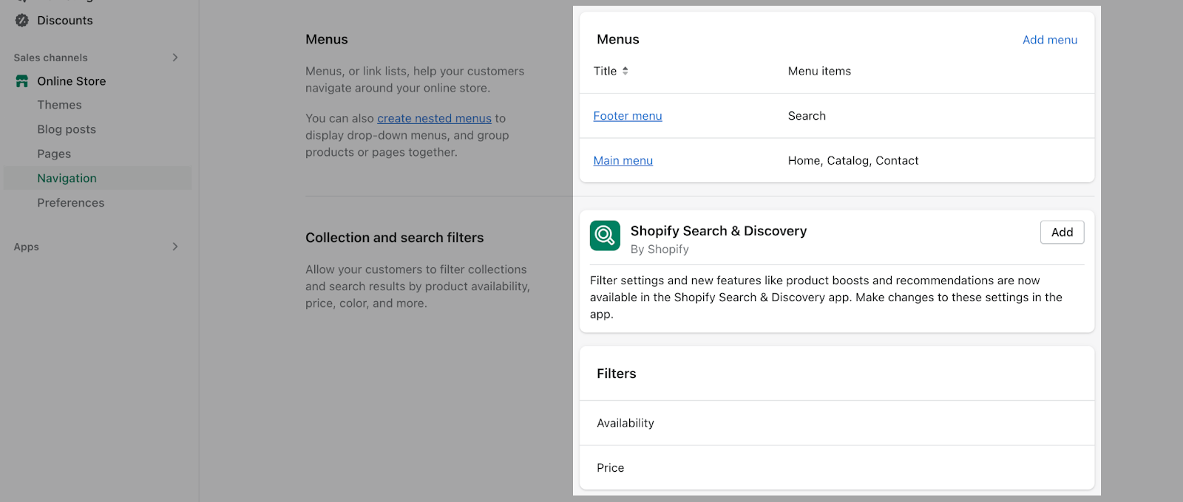
Task: Sort menus by the Title arrows
Action: tap(626, 71)
